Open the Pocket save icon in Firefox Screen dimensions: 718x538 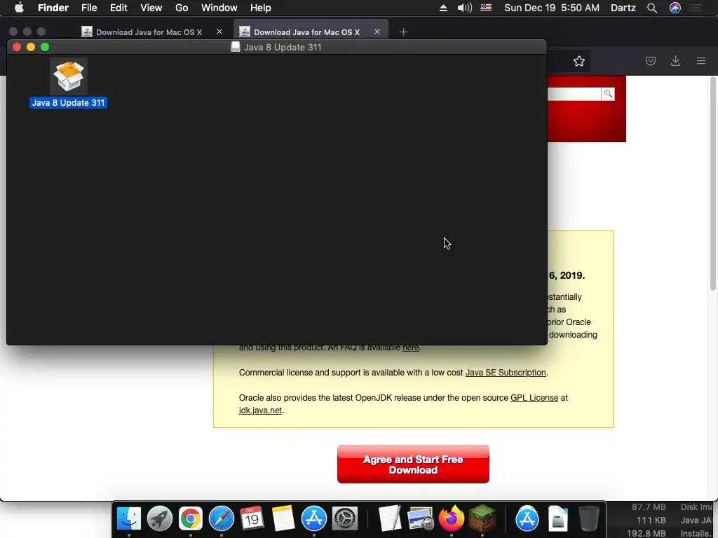click(650, 61)
